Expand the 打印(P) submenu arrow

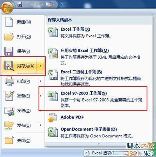pos(41,81)
